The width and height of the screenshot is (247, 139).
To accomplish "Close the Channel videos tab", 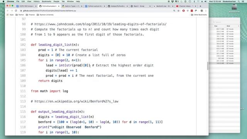I will (196, 6).
